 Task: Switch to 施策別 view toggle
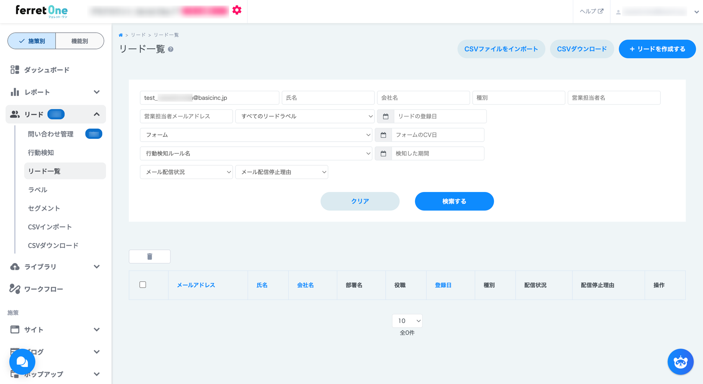pyautogui.click(x=32, y=41)
